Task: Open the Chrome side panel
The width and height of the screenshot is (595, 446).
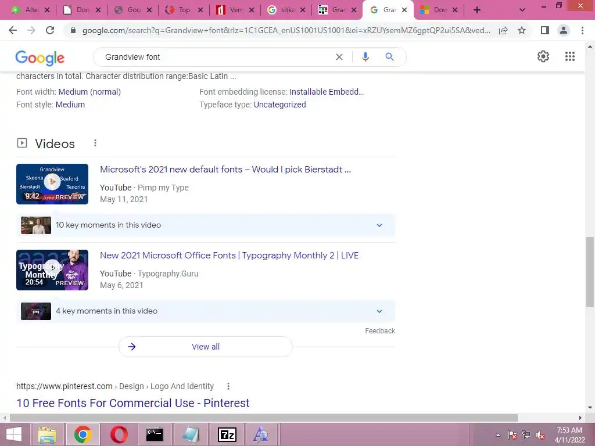Action: (545, 30)
